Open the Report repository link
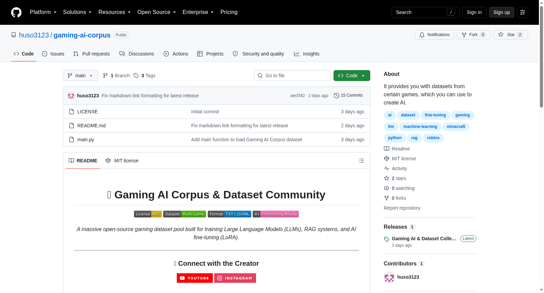Screen dimensions: 544x293 402,208
